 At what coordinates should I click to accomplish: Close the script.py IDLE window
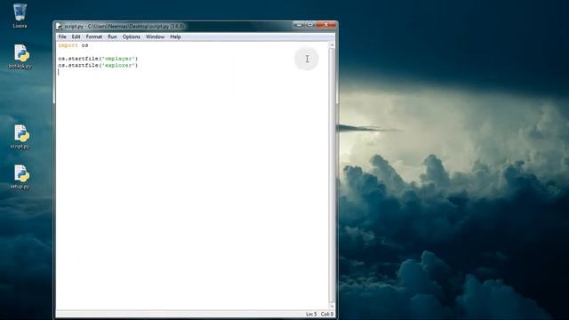click(326, 25)
